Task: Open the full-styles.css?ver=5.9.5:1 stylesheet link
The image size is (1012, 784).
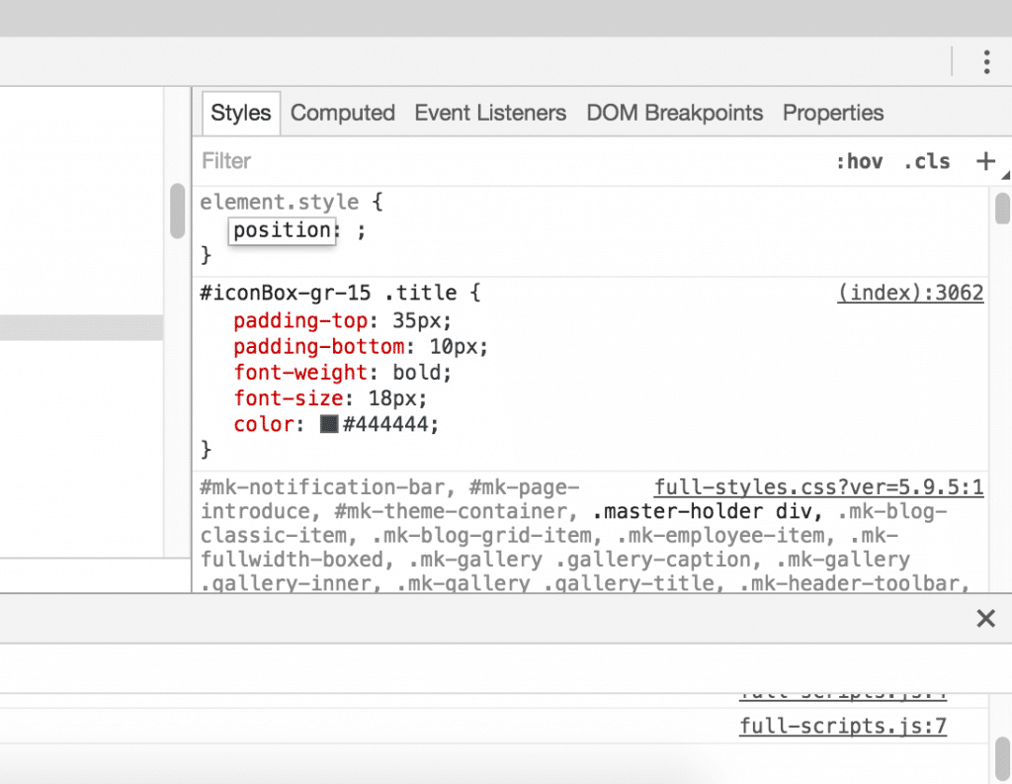Action: tap(816, 486)
